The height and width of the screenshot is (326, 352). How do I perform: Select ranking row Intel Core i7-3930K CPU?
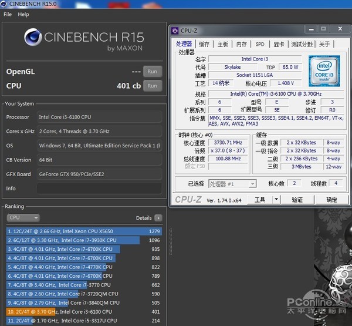tap(84, 240)
